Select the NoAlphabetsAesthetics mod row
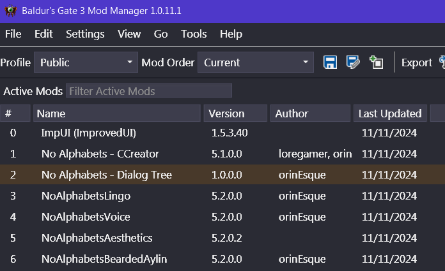 pyautogui.click(x=97, y=238)
